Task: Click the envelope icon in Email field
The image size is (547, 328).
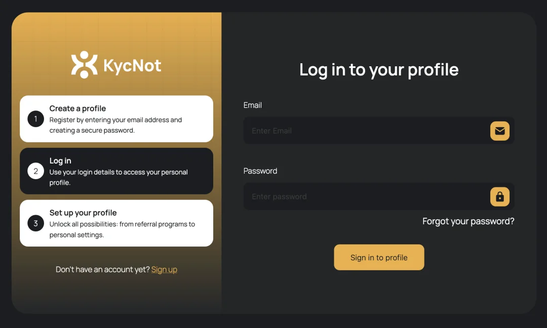Action: point(499,131)
